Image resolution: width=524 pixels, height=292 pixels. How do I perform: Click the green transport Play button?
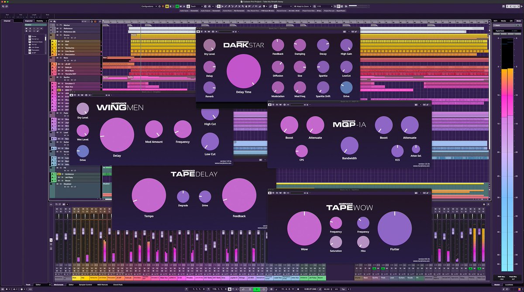point(257,289)
